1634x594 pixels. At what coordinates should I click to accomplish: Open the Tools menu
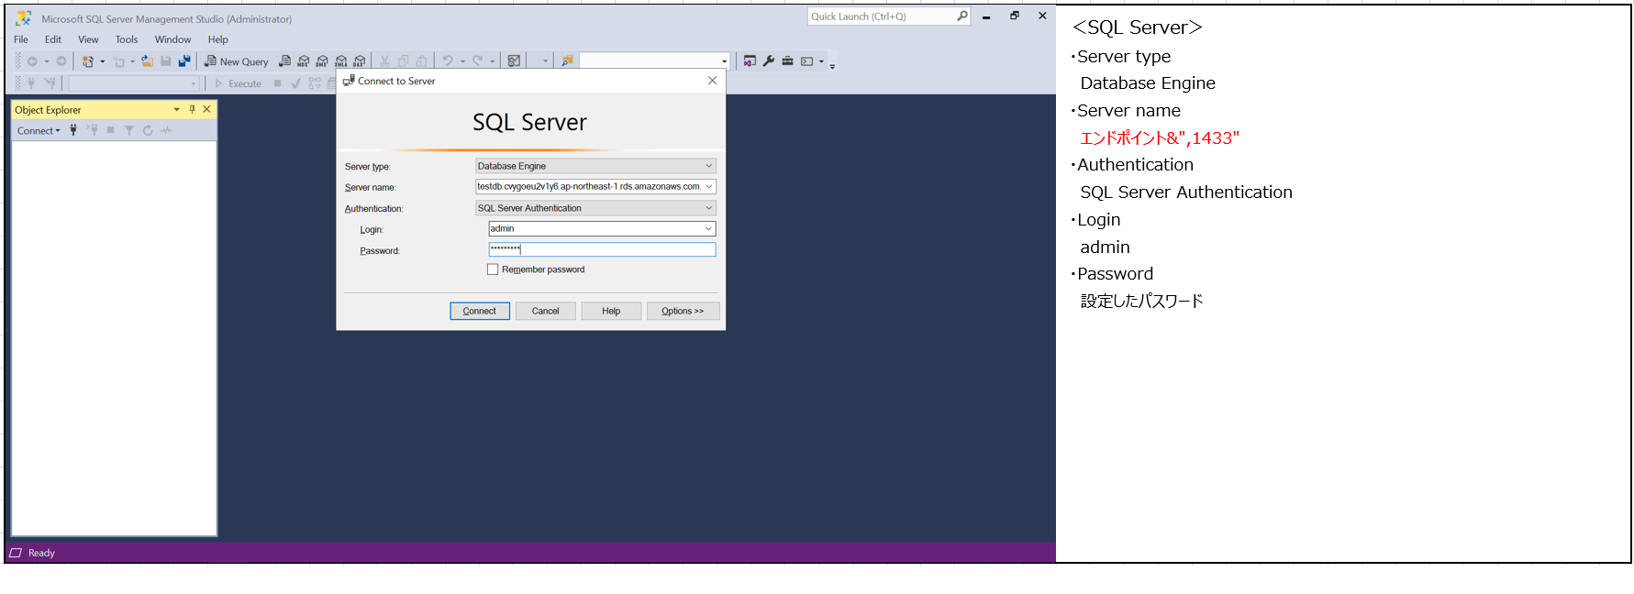click(x=127, y=39)
